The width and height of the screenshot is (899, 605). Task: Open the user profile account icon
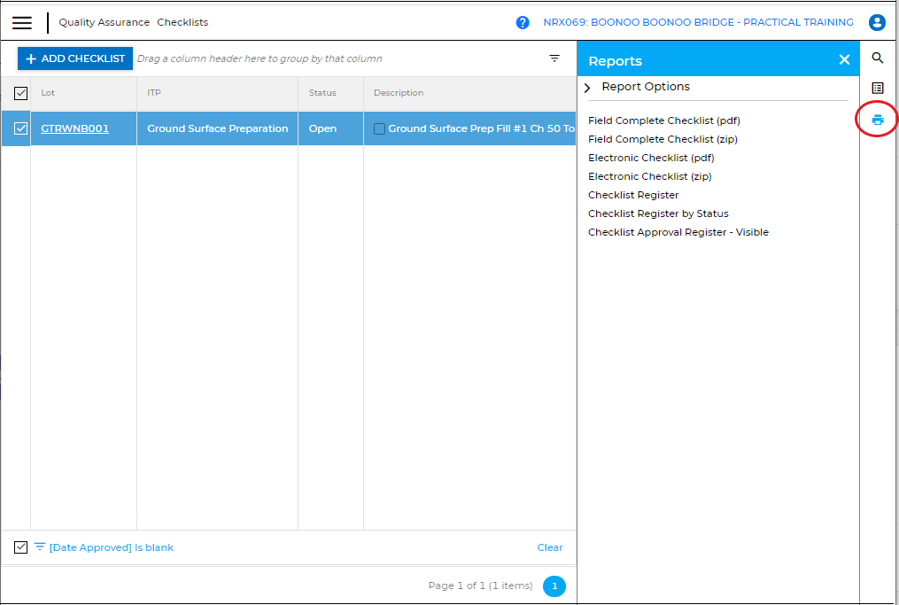(x=877, y=23)
